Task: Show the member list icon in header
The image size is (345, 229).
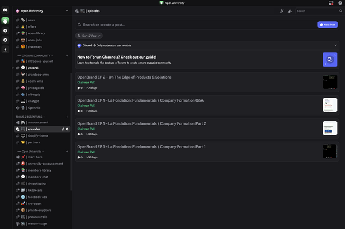Action: [290, 11]
